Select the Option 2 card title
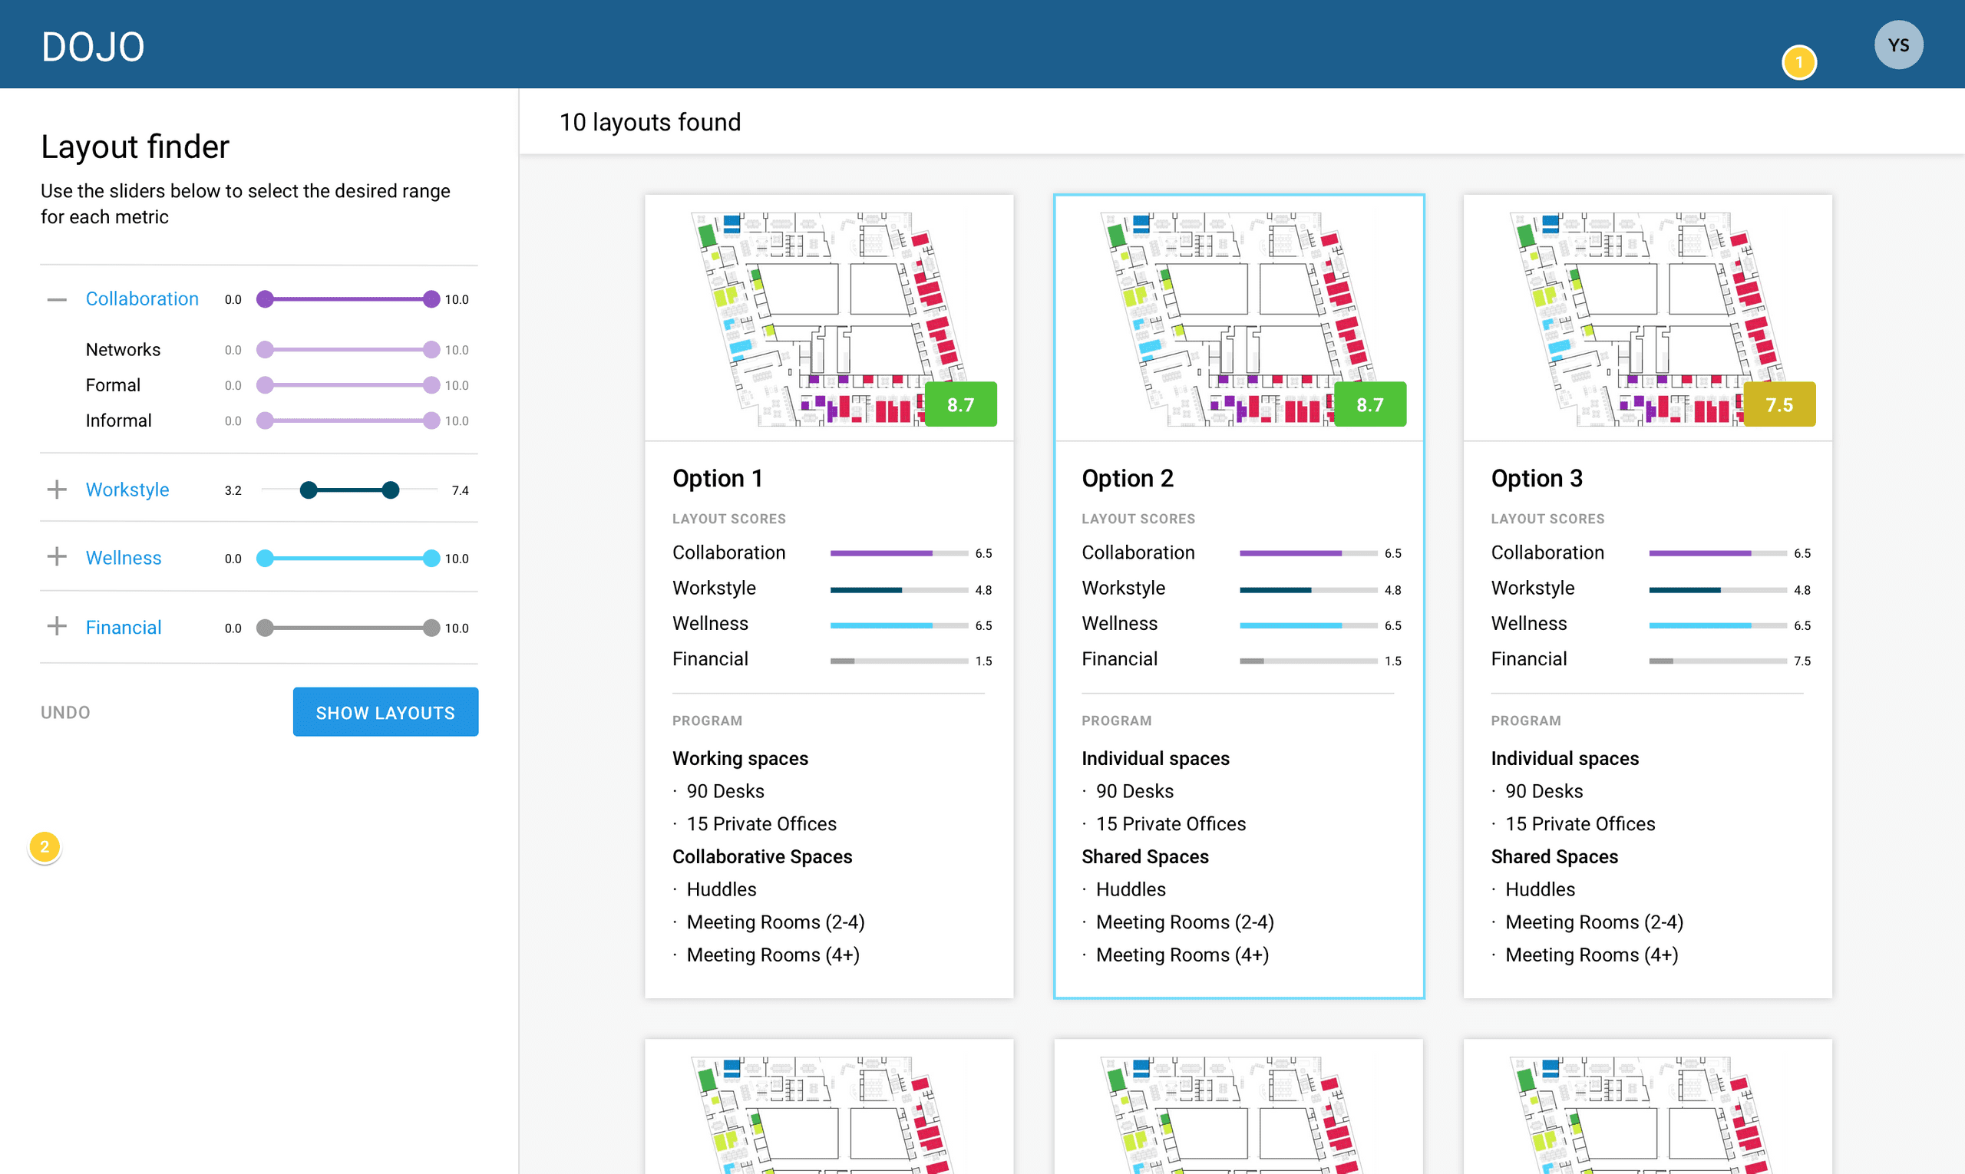Screen dimensions: 1965x1174 click(1127, 478)
